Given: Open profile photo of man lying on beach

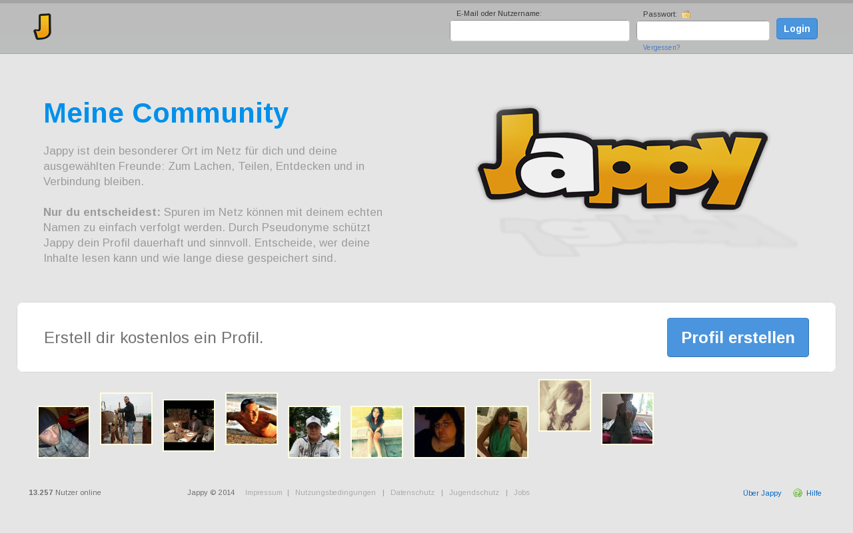Looking at the screenshot, I should point(251,418).
